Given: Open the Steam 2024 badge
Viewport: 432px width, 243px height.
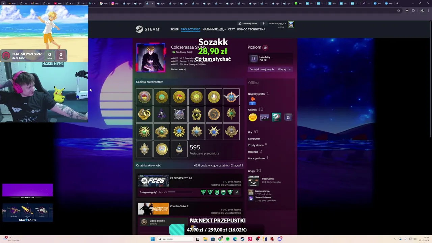Looking at the screenshot, I should point(276,117).
